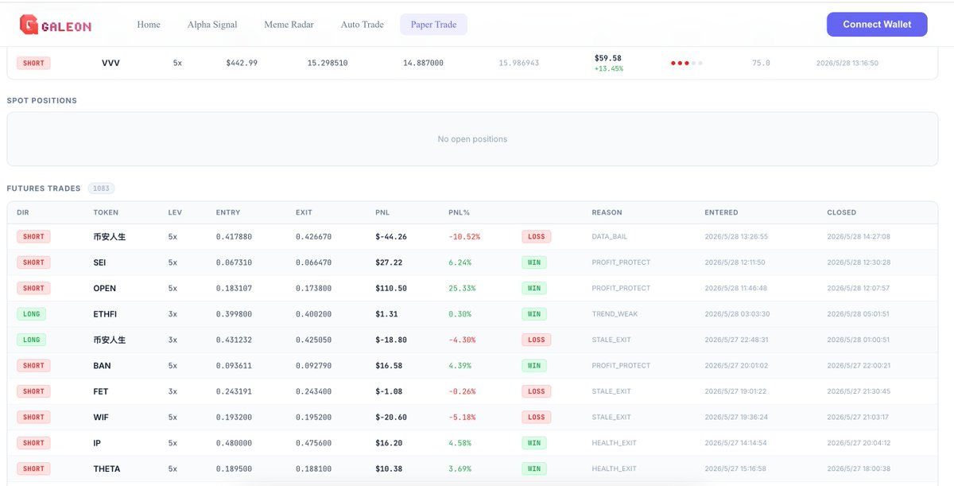Click PROFIT_PROTECT reason in BAN row
This screenshot has height=486, width=954.
621,366
